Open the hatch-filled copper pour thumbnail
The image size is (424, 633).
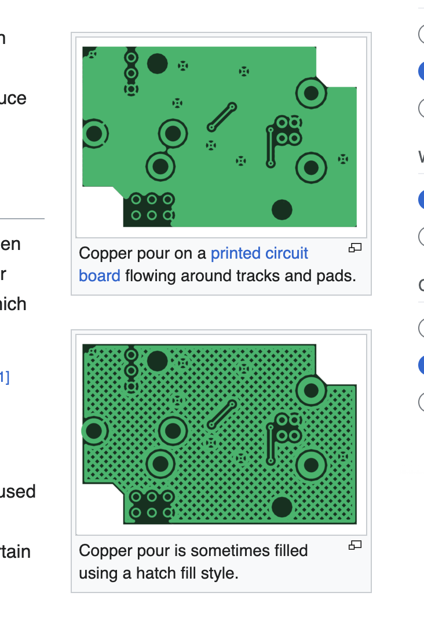(x=220, y=434)
